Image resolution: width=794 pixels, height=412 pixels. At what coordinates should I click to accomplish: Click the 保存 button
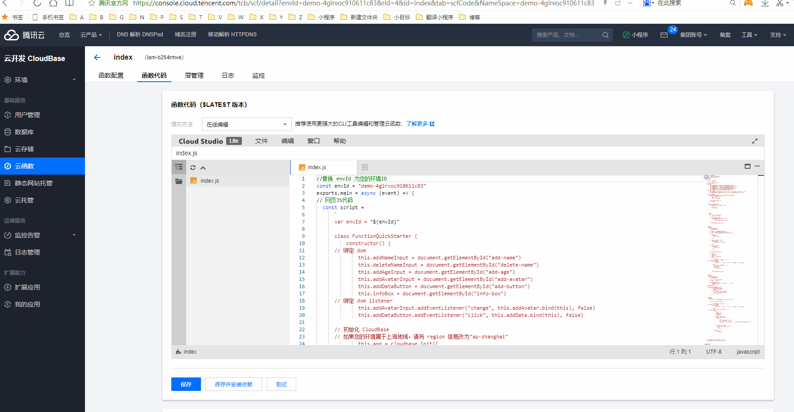[x=186, y=384]
